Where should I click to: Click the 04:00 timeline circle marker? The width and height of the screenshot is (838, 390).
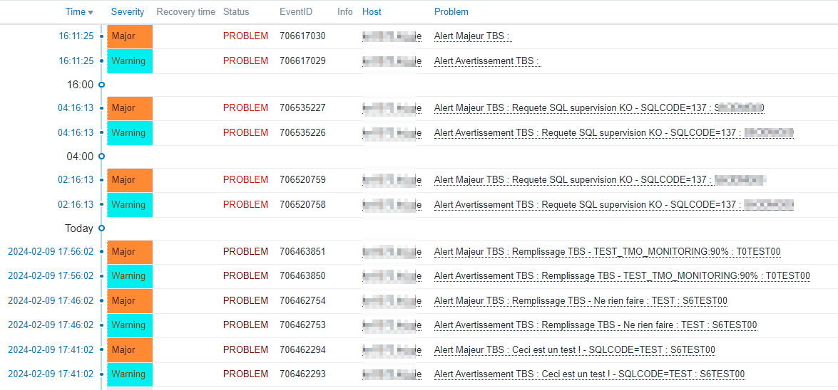[x=101, y=157]
